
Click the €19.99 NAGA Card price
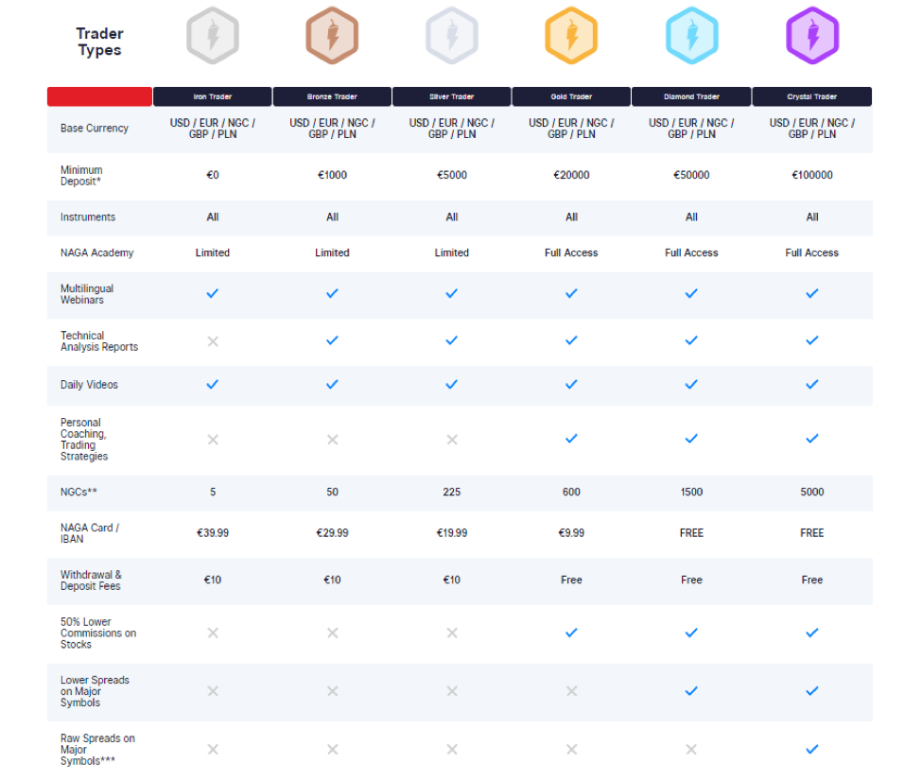(x=452, y=533)
